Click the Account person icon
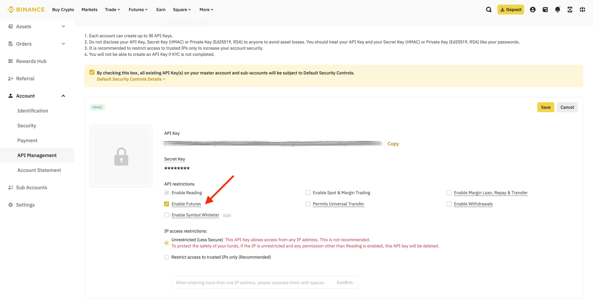593x307 pixels. coord(11,96)
